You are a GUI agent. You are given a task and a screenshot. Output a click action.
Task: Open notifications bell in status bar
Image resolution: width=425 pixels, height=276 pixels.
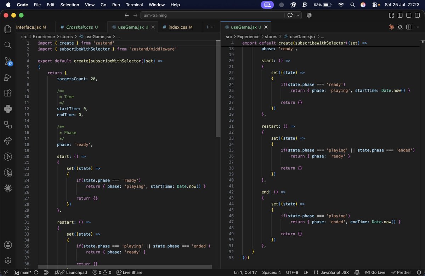pos(419,272)
